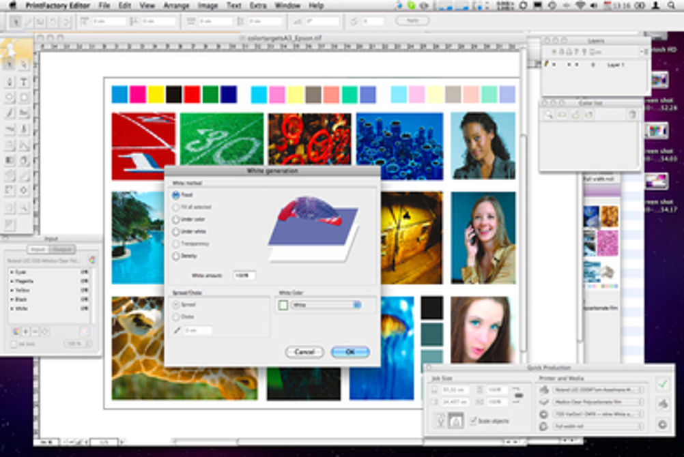684x457 pixels.
Task: Select the Spread radio button
Action: point(176,305)
